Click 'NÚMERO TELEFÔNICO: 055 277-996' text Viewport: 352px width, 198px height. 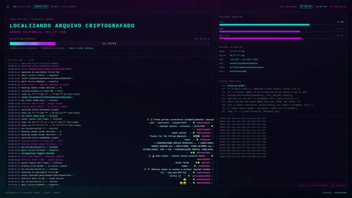point(38,32)
